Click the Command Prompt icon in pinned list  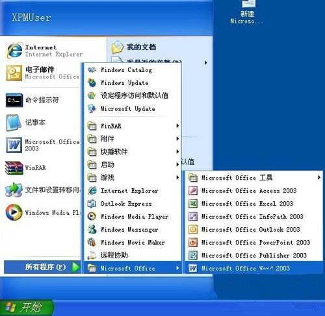[x=14, y=101]
